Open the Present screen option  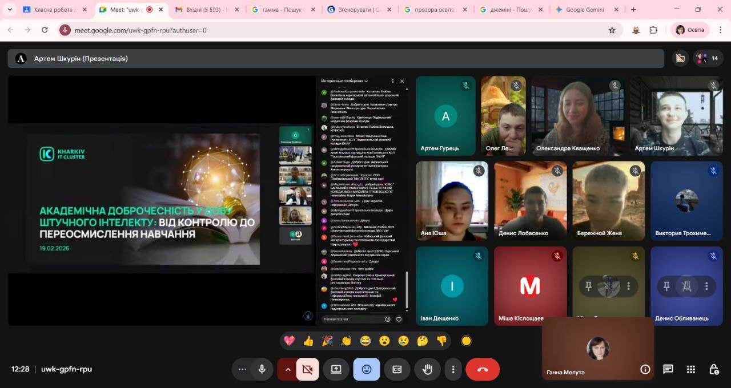pyautogui.click(x=336, y=369)
